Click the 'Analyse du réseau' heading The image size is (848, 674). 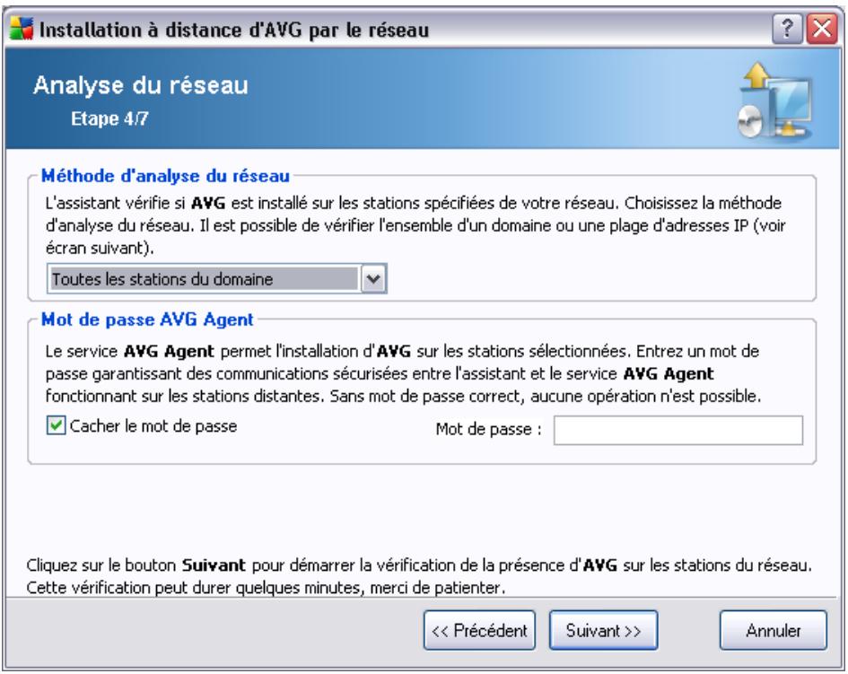pyautogui.click(x=141, y=85)
